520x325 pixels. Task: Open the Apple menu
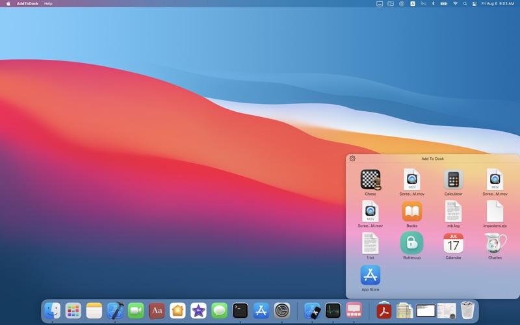click(x=8, y=4)
